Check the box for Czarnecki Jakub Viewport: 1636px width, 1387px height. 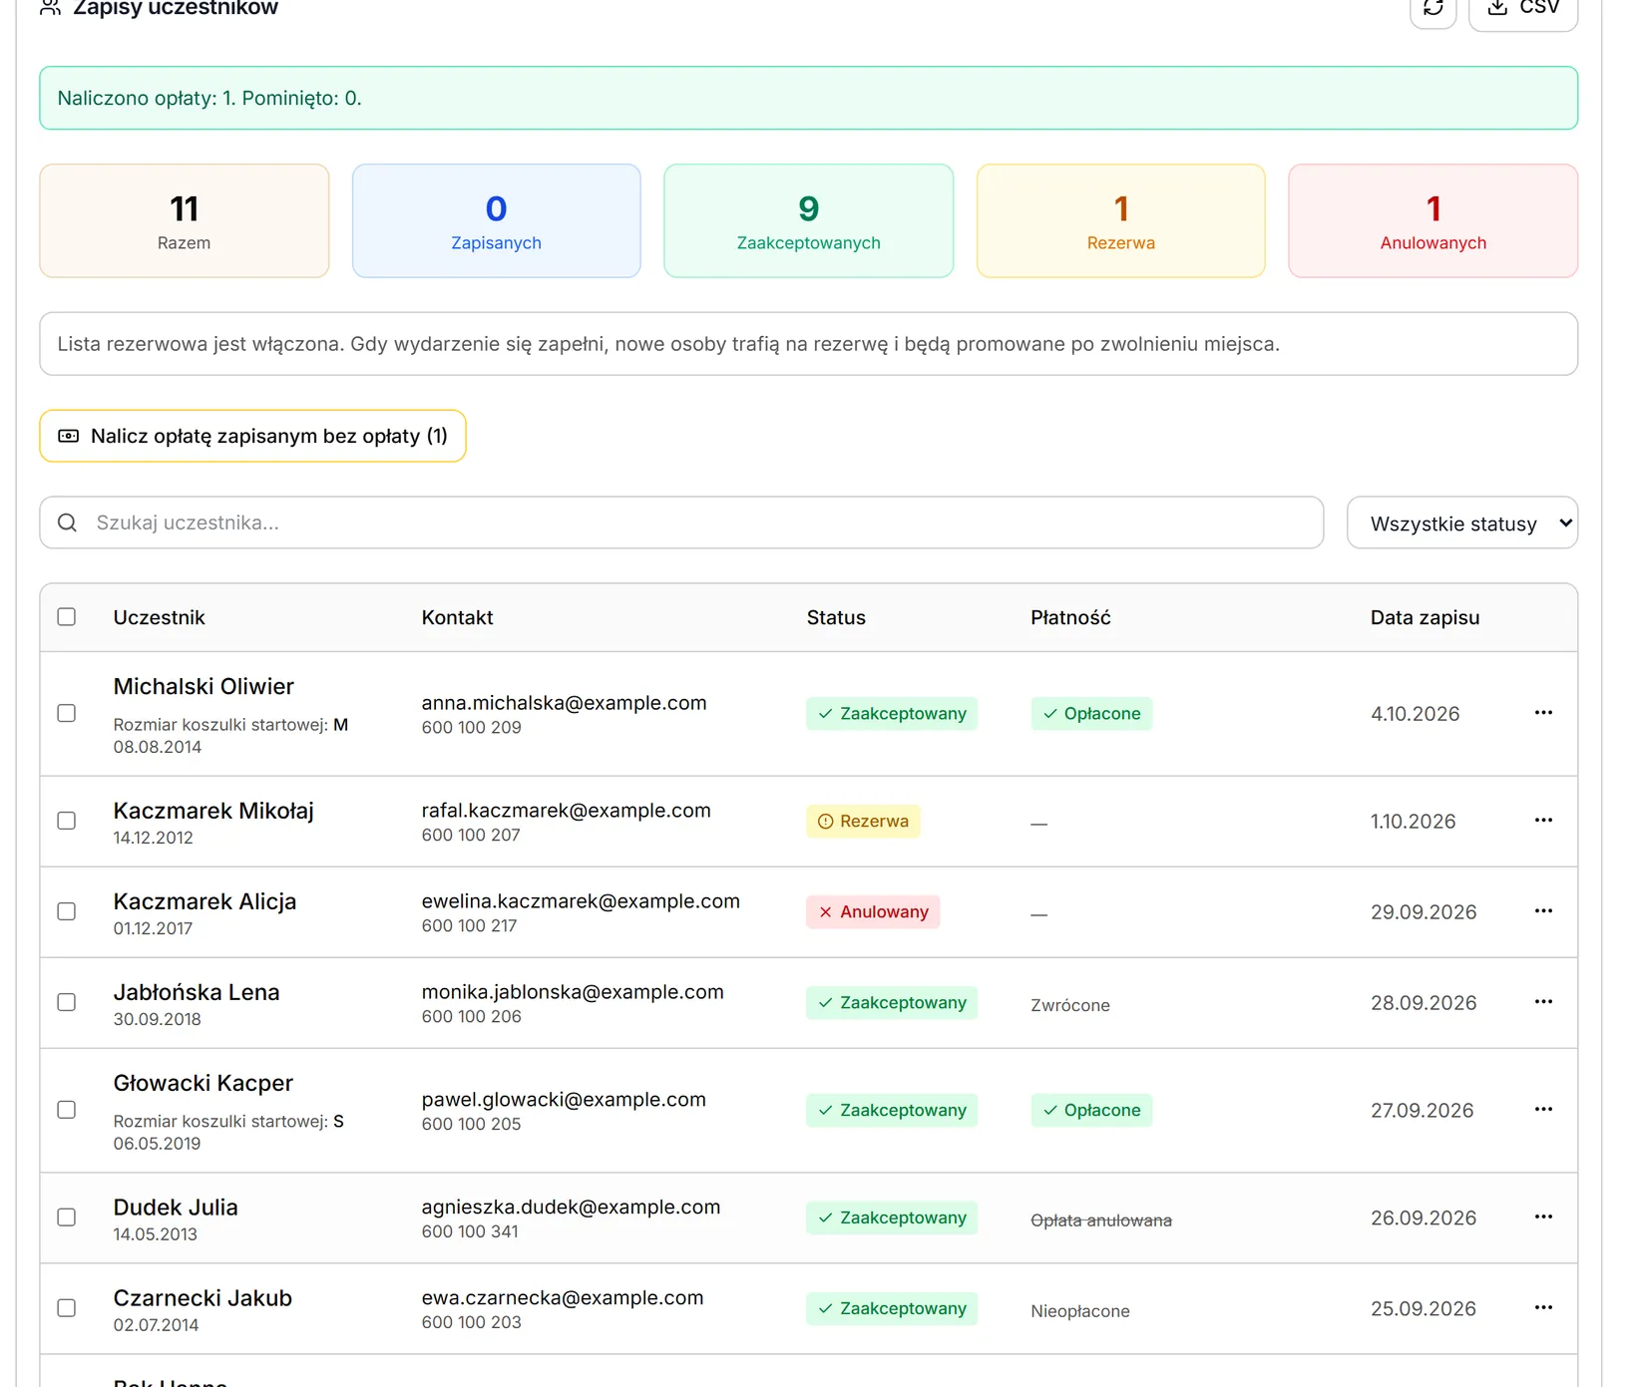coord(67,1308)
